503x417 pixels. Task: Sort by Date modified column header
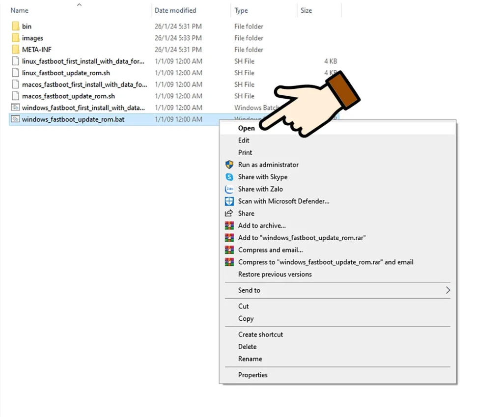[x=175, y=10]
